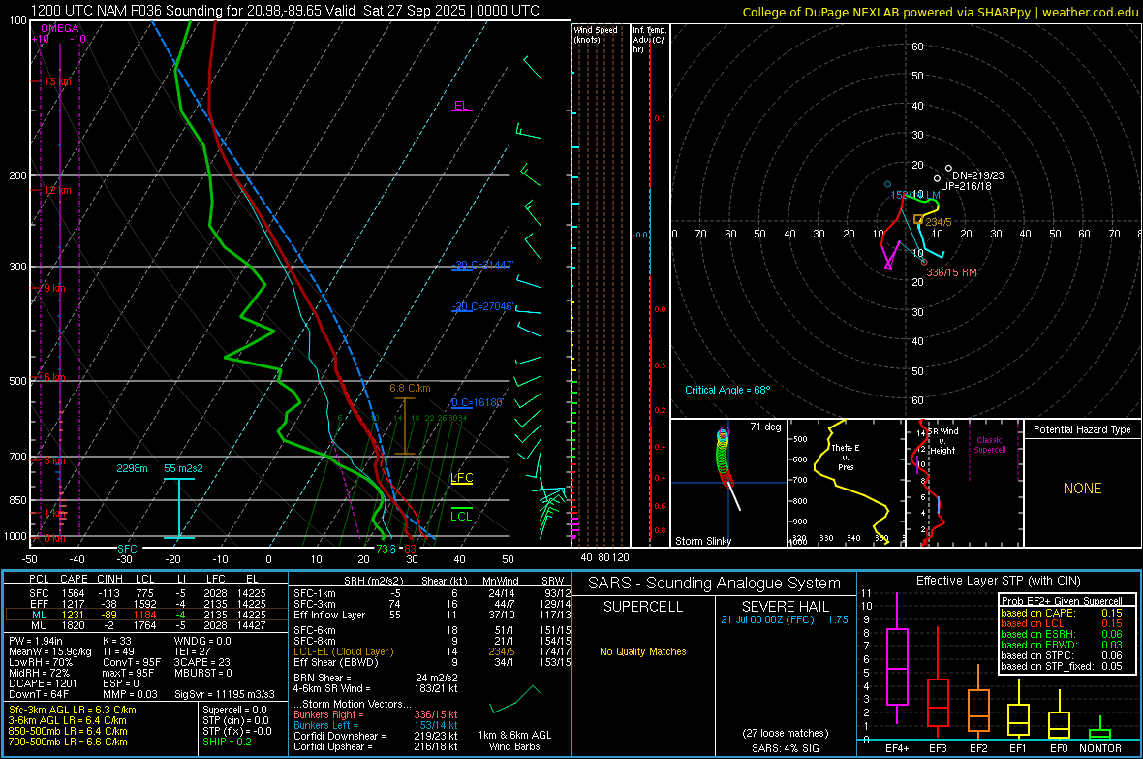Click the 'EF3' axis label
Screen dimensions: 1143x759
938,748
